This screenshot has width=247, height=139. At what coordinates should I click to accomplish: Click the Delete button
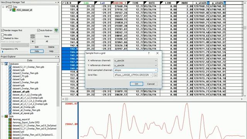(x=51, y=47)
